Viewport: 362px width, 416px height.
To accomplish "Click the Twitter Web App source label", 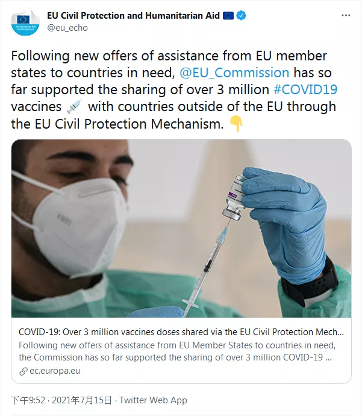I will coord(153,400).
